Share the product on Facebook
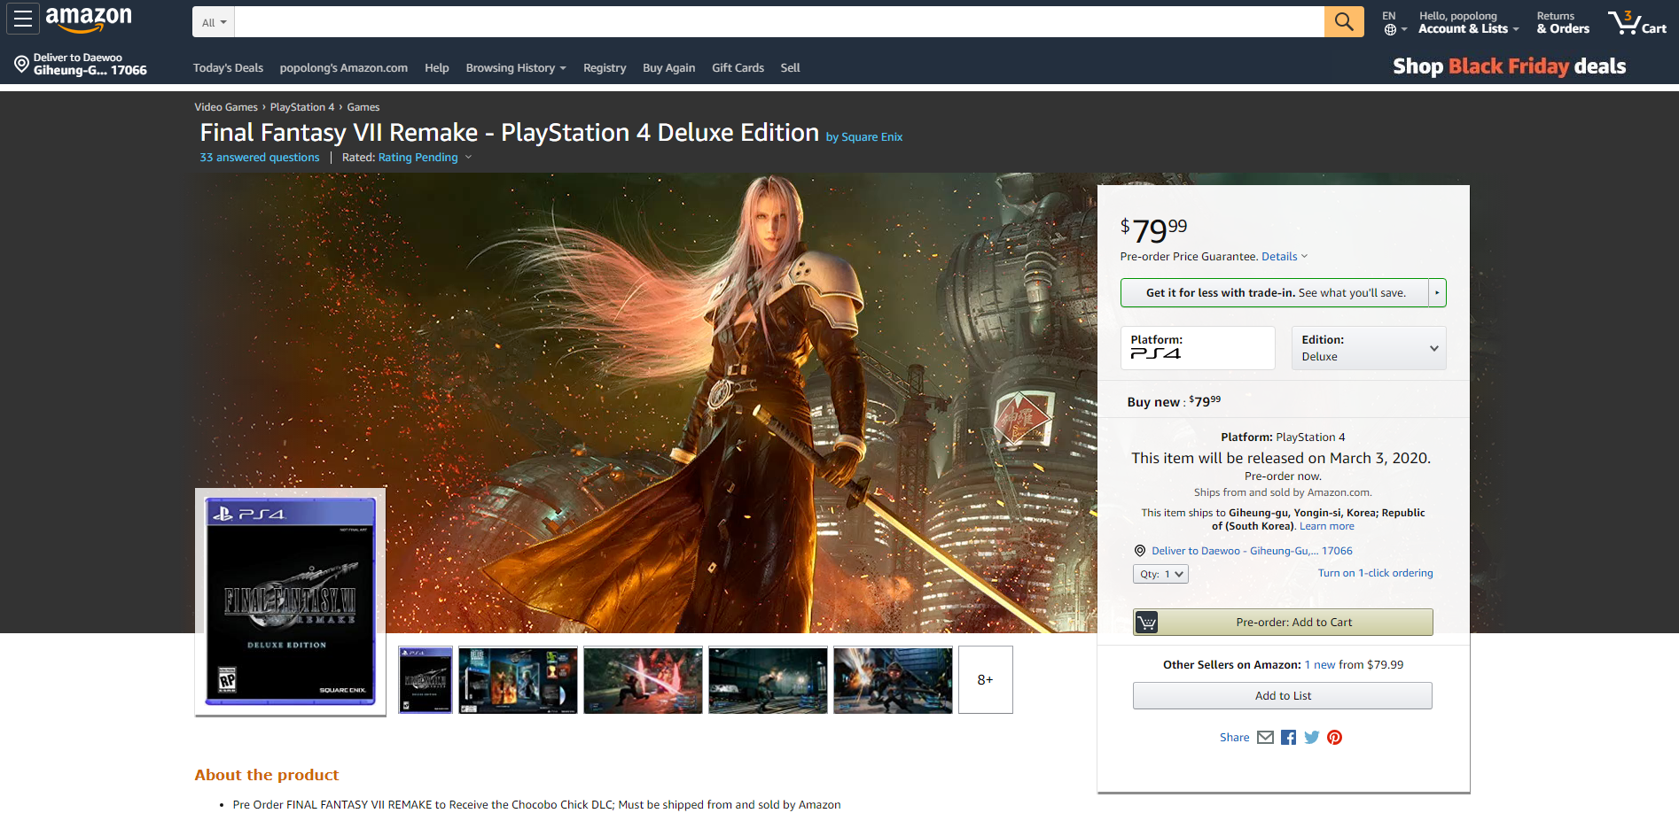The height and width of the screenshot is (813, 1679). tap(1289, 738)
